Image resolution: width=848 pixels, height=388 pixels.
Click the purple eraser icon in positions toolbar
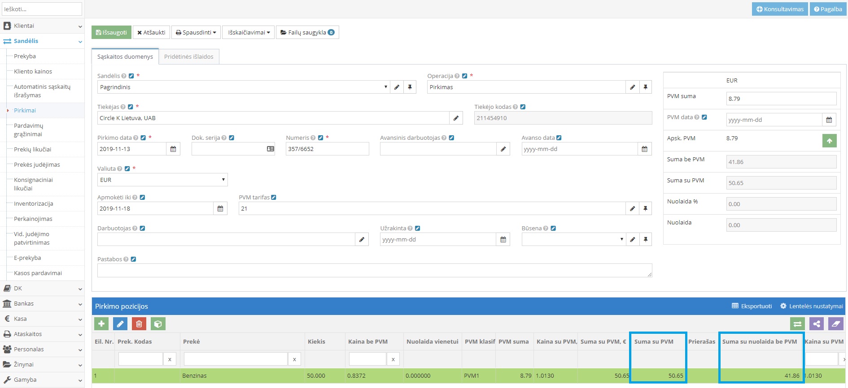(835, 324)
